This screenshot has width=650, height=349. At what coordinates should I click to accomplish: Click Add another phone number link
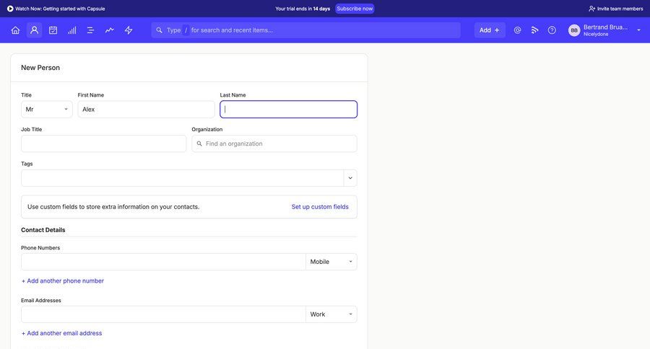[x=63, y=280]
